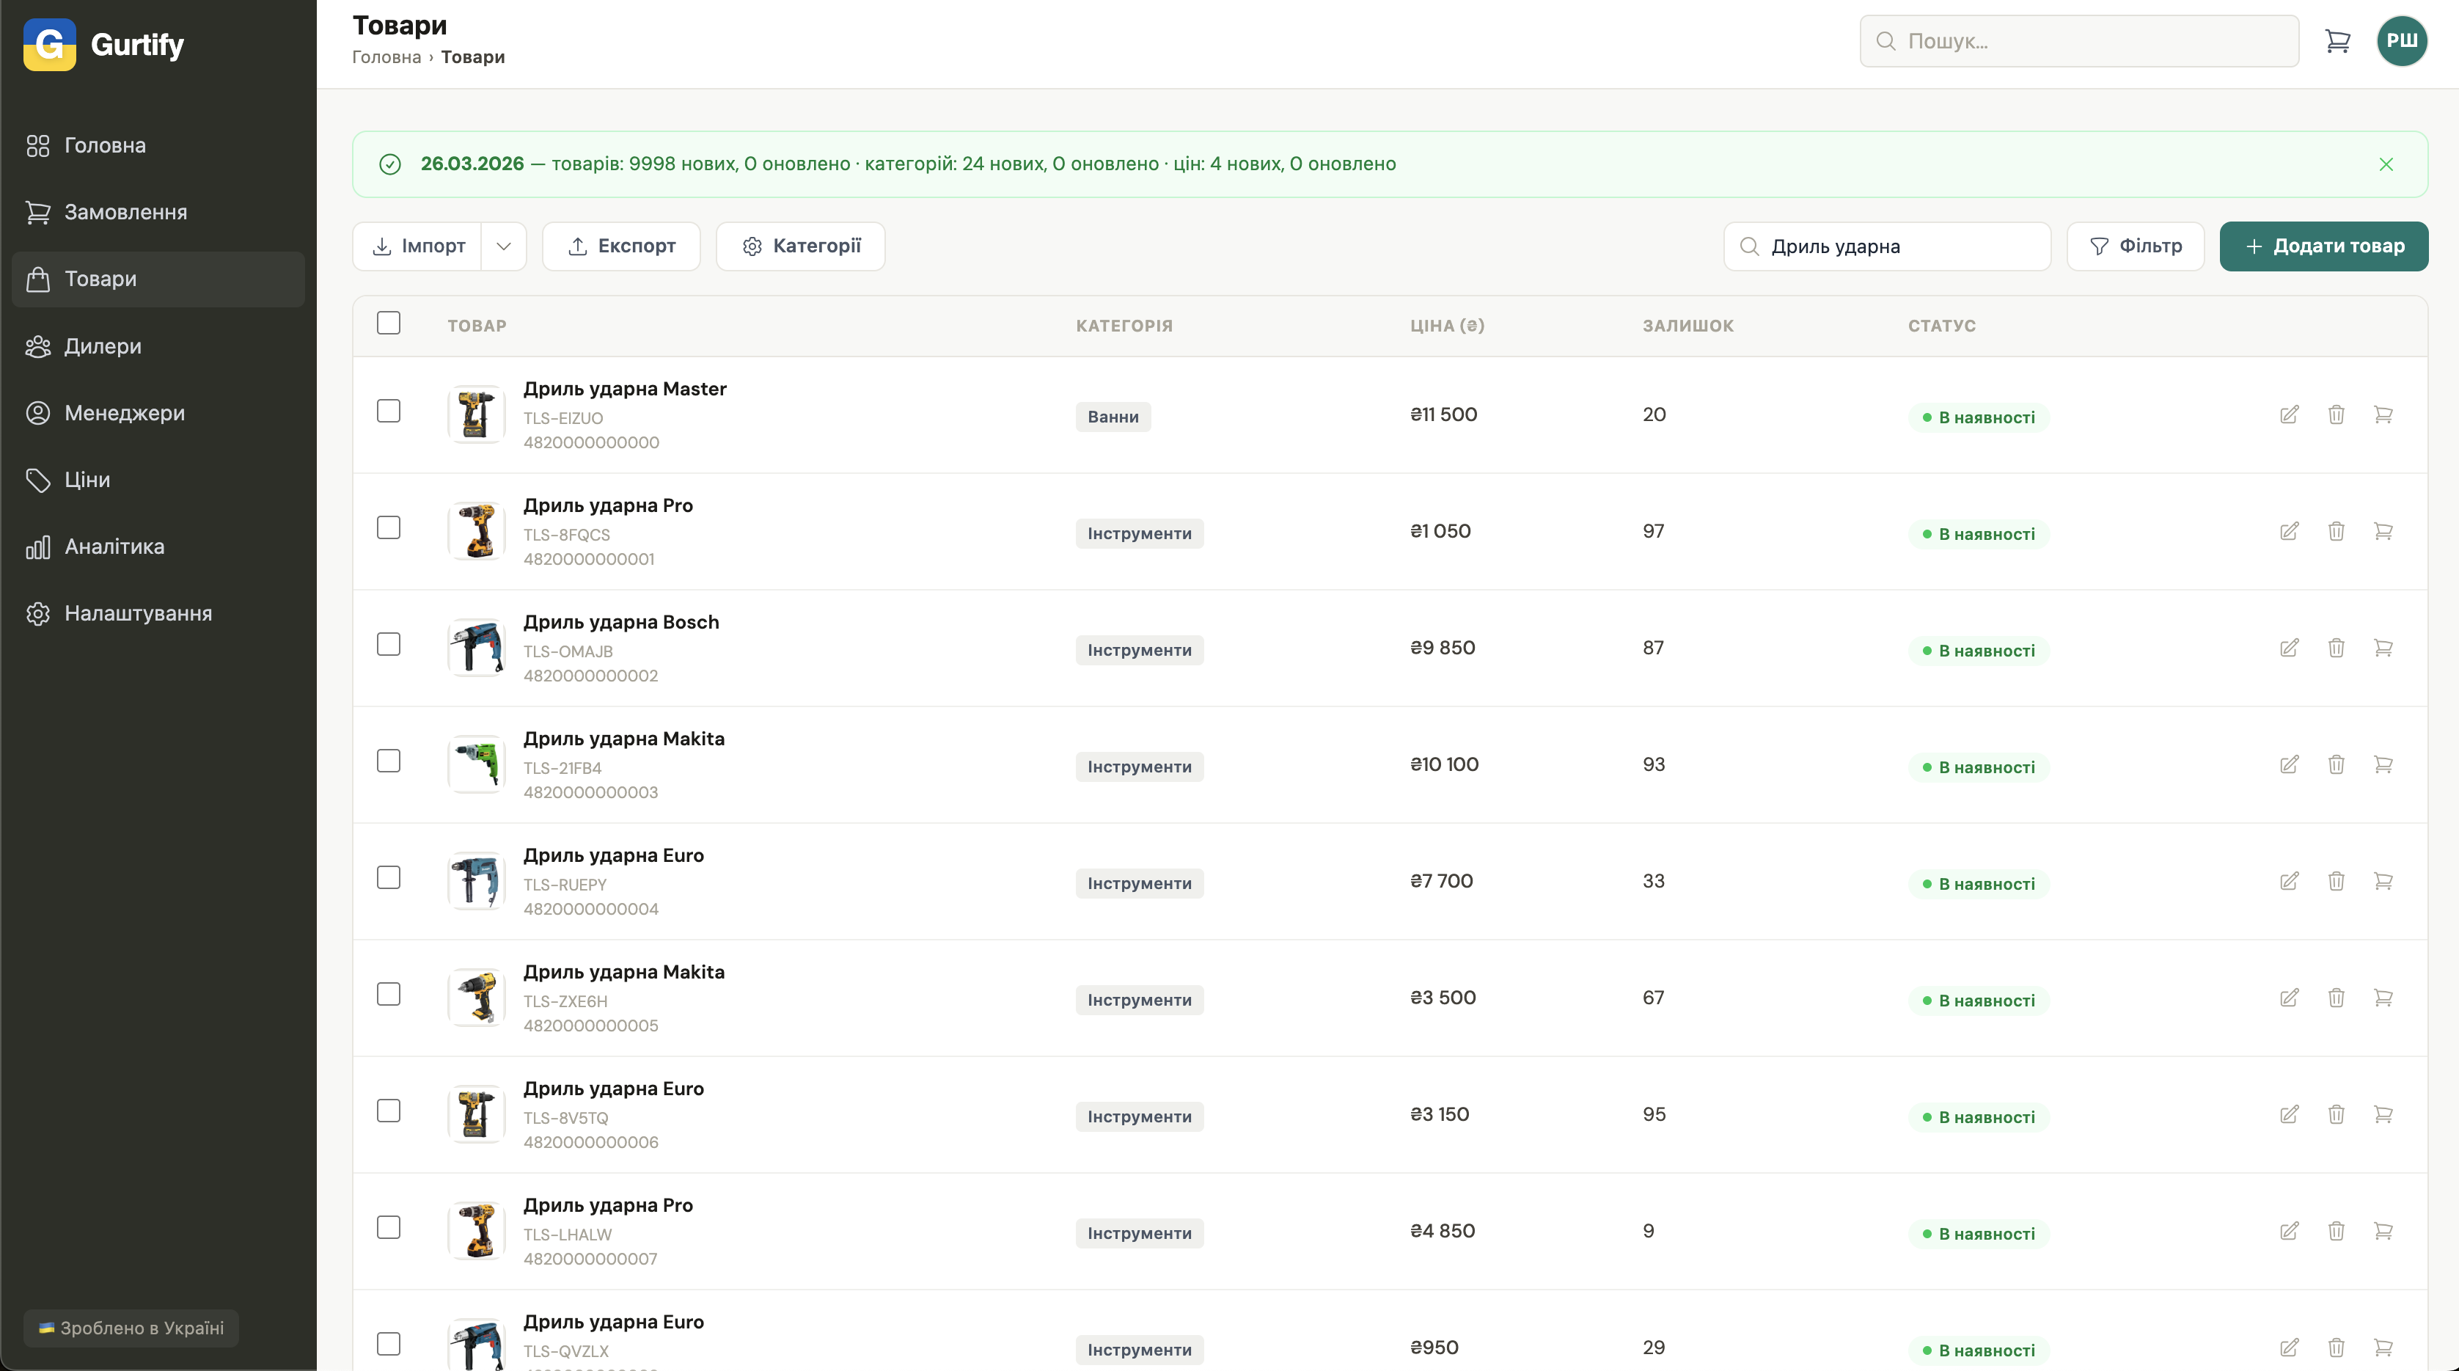Click edit icon for Дриль ударна Master
This screenshot has height=1371, width=2459.
point(2289,414)
